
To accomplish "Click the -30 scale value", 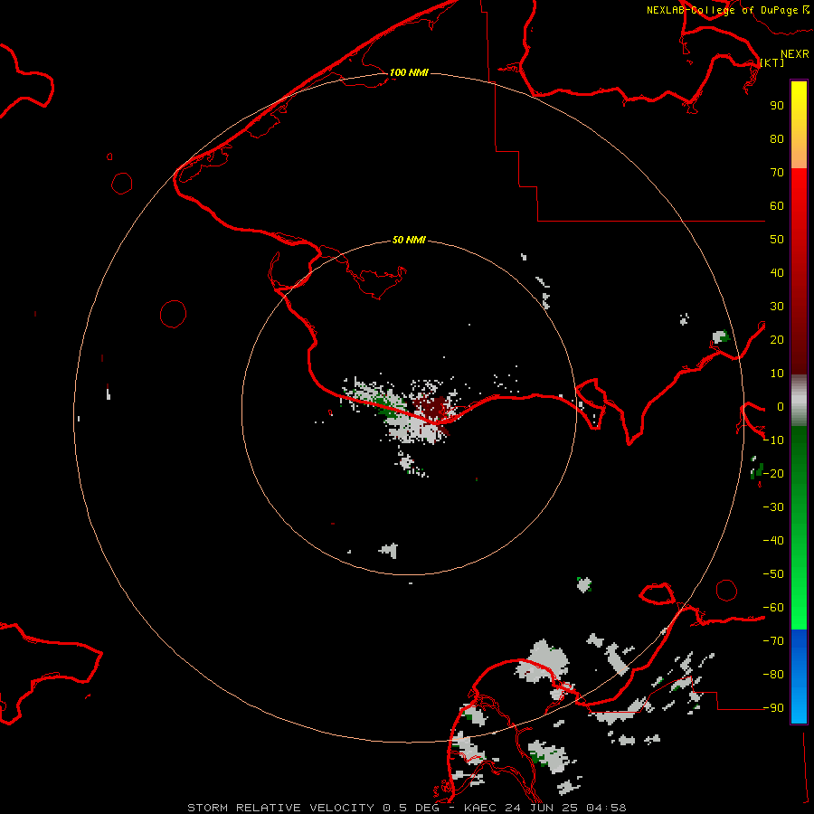I will coord(773,507).
